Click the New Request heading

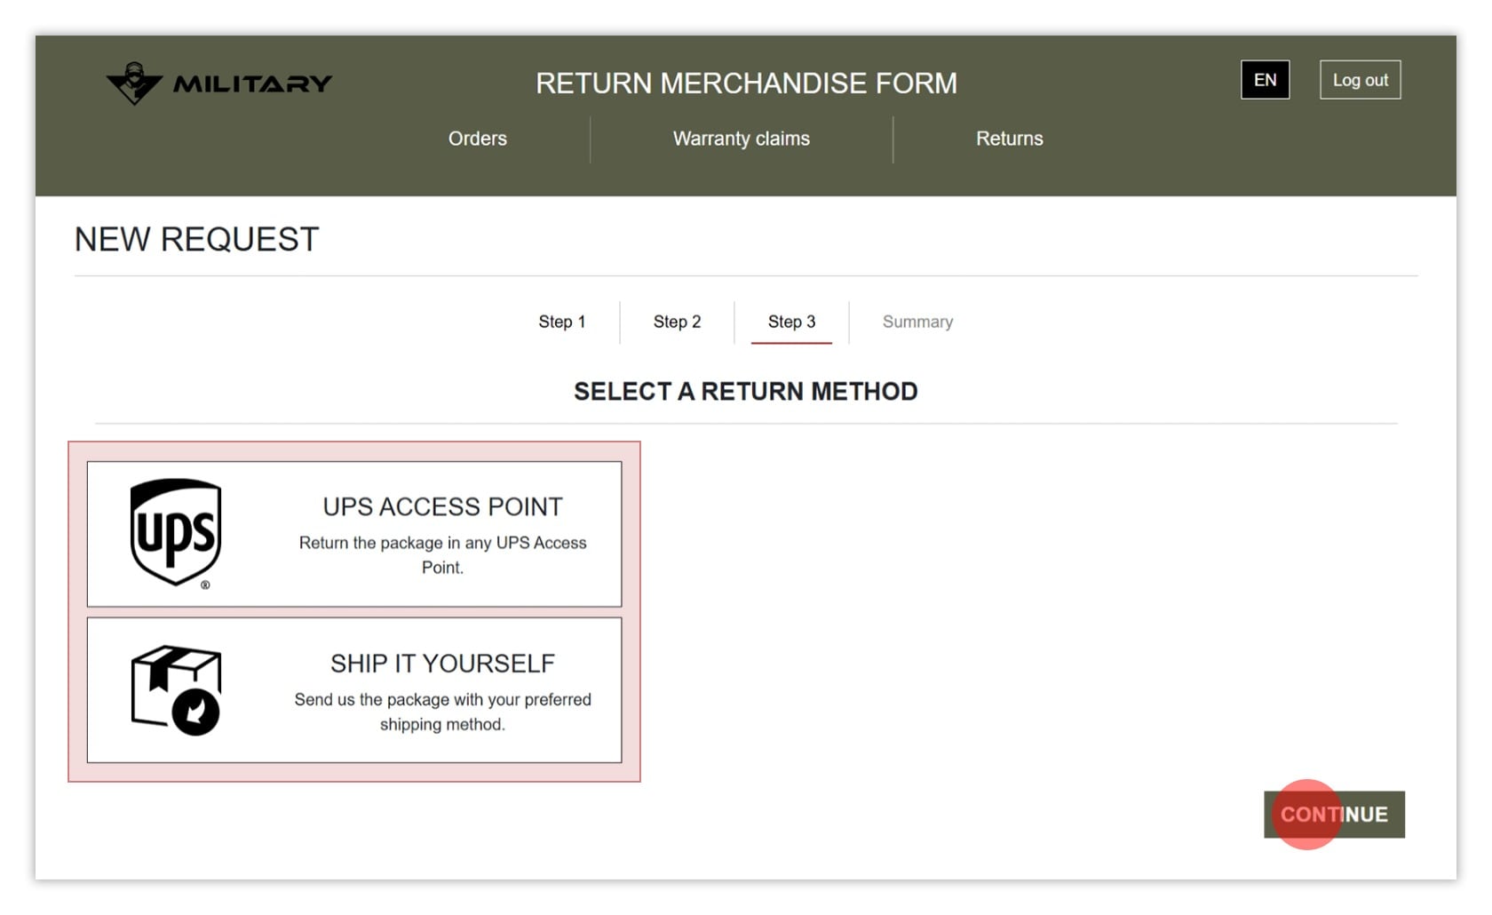point(196,239)
